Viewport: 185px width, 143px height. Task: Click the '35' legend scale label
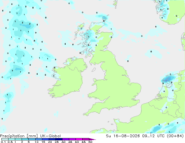point(70,142)
